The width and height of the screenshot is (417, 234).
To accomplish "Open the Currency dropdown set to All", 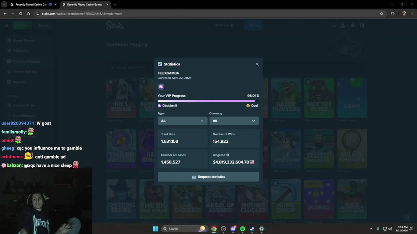I will [x=234, y=121].
